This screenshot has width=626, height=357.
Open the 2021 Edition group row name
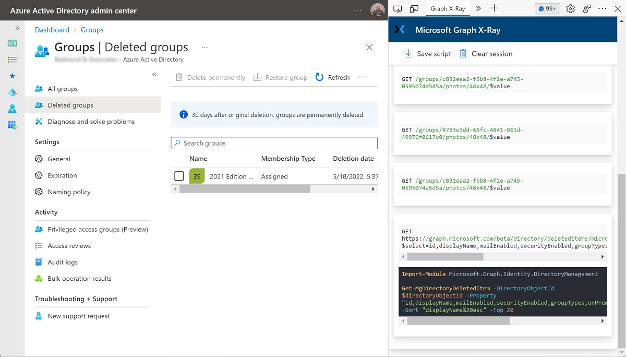(232, 176)
